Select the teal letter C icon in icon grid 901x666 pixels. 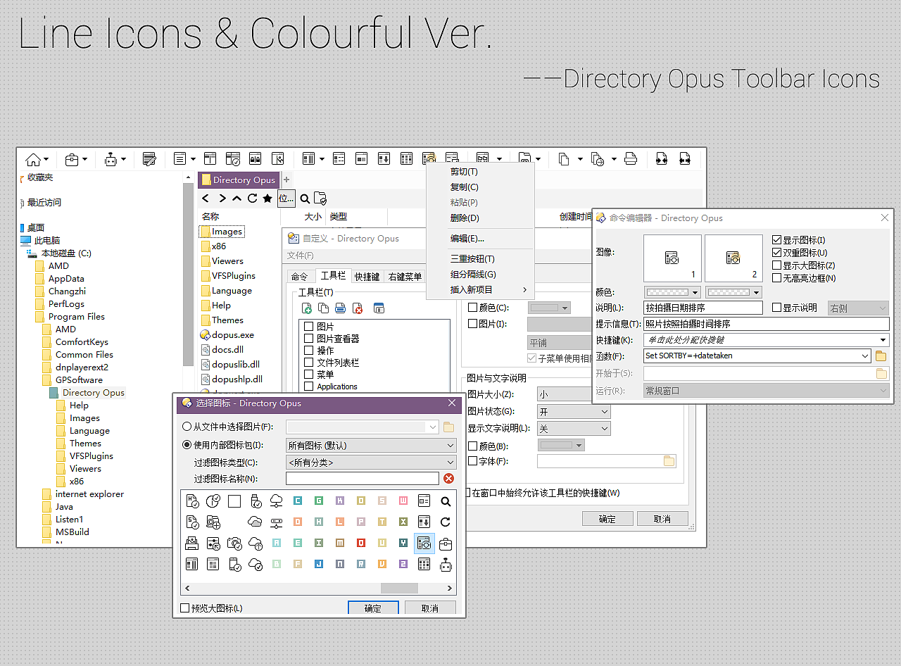click(298, 501)
